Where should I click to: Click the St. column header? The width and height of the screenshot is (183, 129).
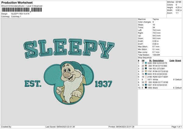click(x=150, y=61)
